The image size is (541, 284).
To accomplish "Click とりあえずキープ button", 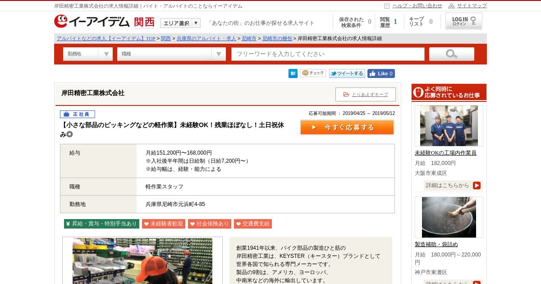I will point(366,94).
